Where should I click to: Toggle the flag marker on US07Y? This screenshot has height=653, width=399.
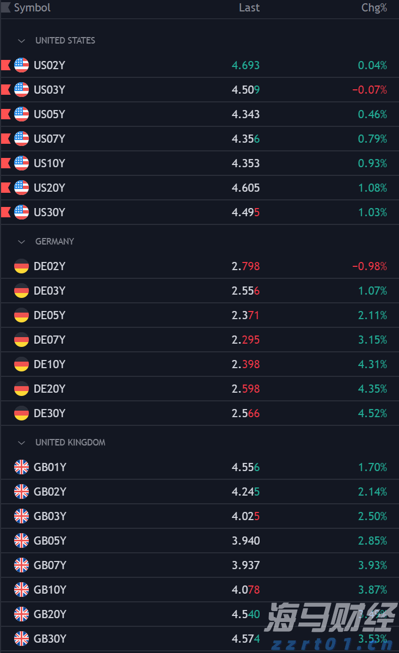pyautogui.click(x=5, y=139)
